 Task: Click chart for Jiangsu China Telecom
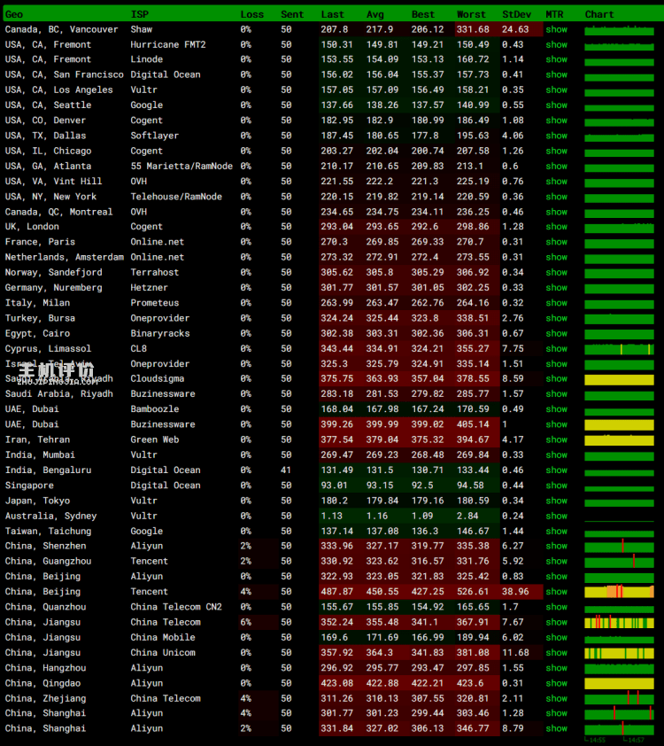pos(620,622)
